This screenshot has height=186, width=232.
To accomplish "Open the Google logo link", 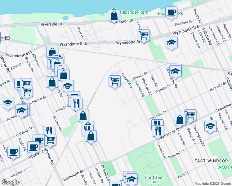I will (11, 182).
